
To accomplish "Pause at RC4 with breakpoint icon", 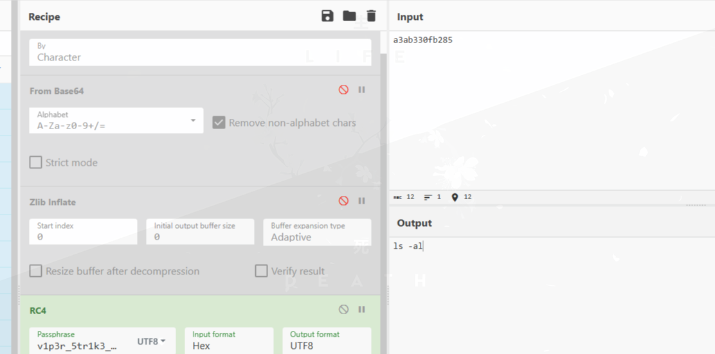I will tap(362, 310).
